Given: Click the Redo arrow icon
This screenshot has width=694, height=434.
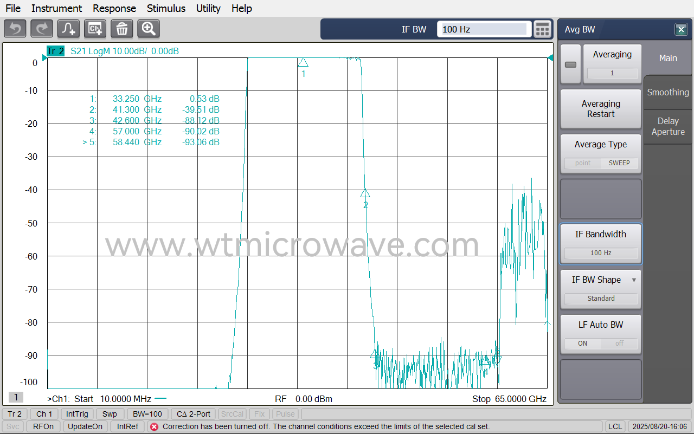Looking at the screenshot, I should click(x=42, y=29).
